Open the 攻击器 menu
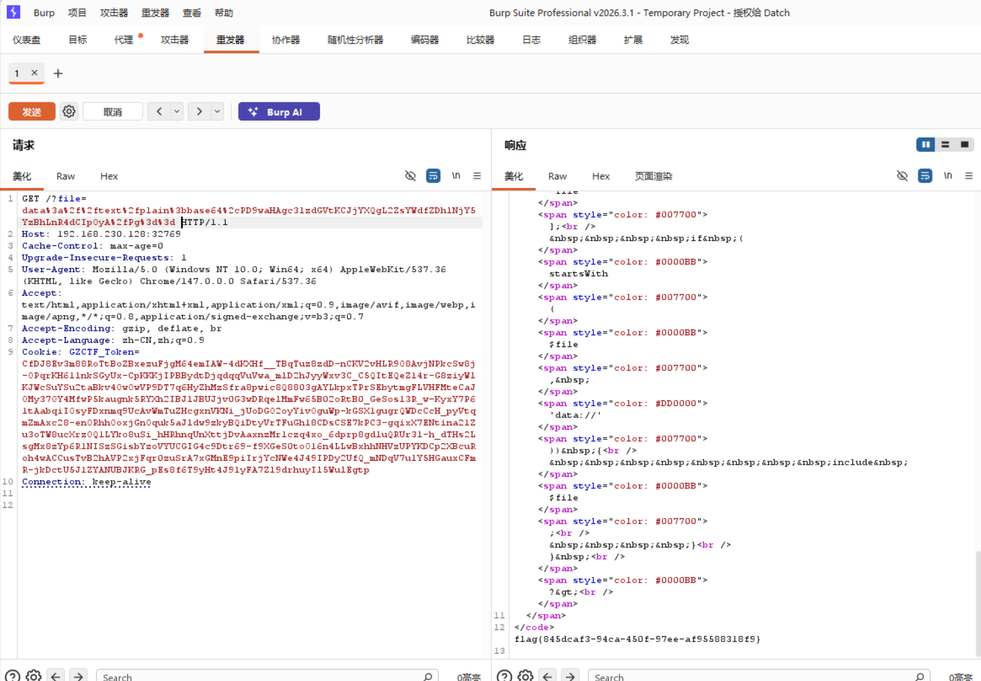 pos(114,13)
